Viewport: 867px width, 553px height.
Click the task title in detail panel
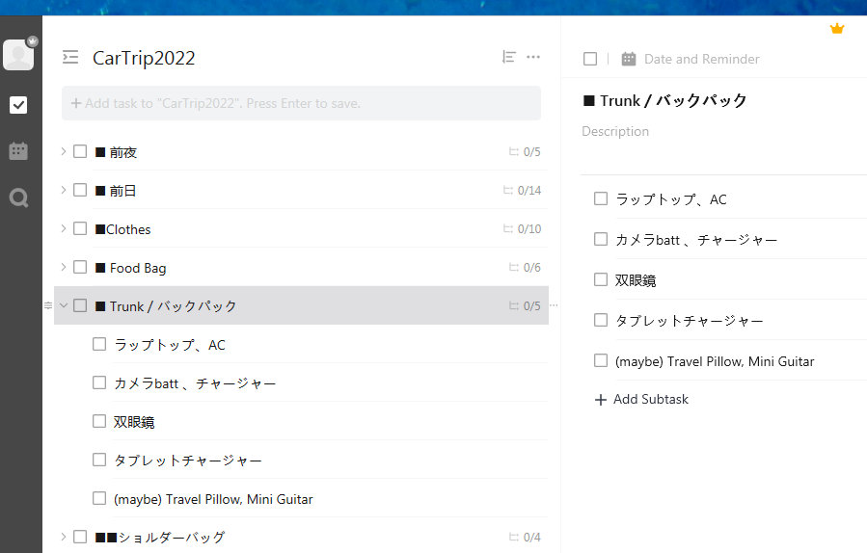665,100
